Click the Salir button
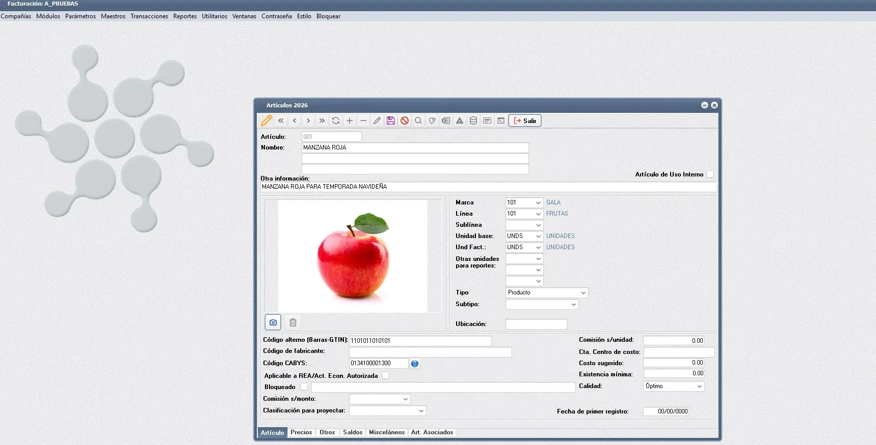Viewport: 876px width, 445px height. click(x=525, y=121)
